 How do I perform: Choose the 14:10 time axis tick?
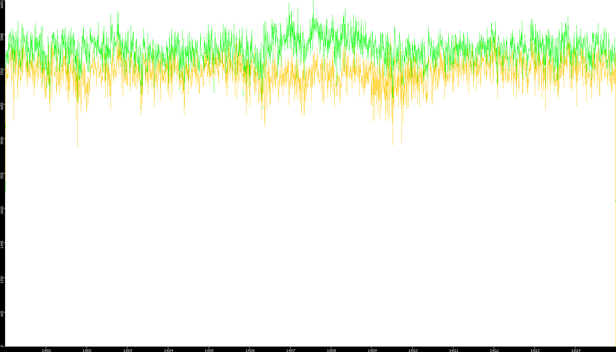[x=413, y=350]
